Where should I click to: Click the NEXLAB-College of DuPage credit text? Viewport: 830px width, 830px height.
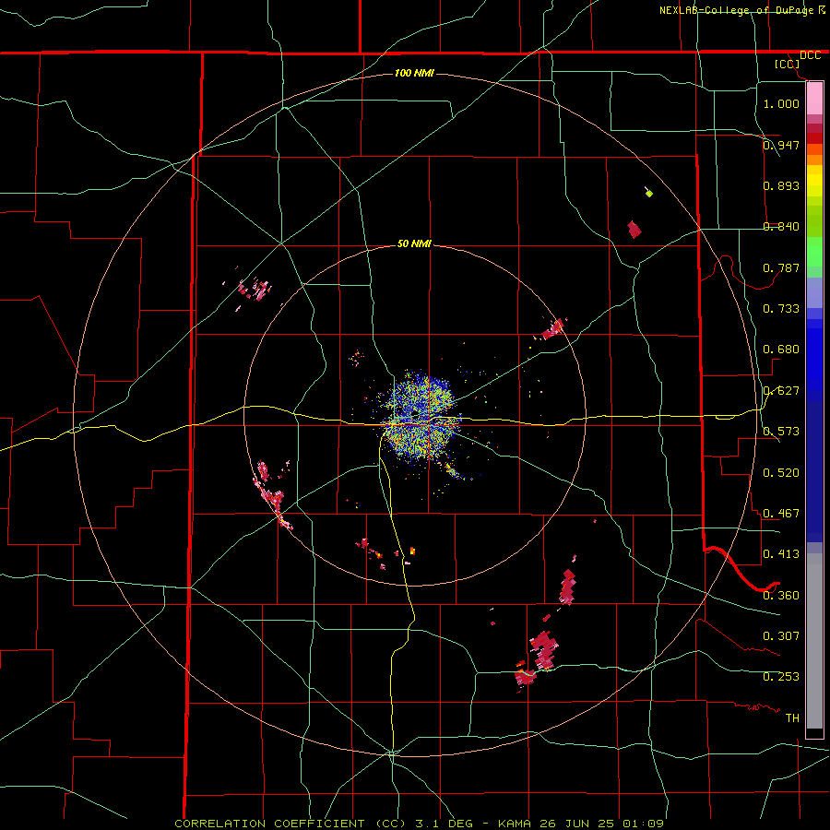736,10
